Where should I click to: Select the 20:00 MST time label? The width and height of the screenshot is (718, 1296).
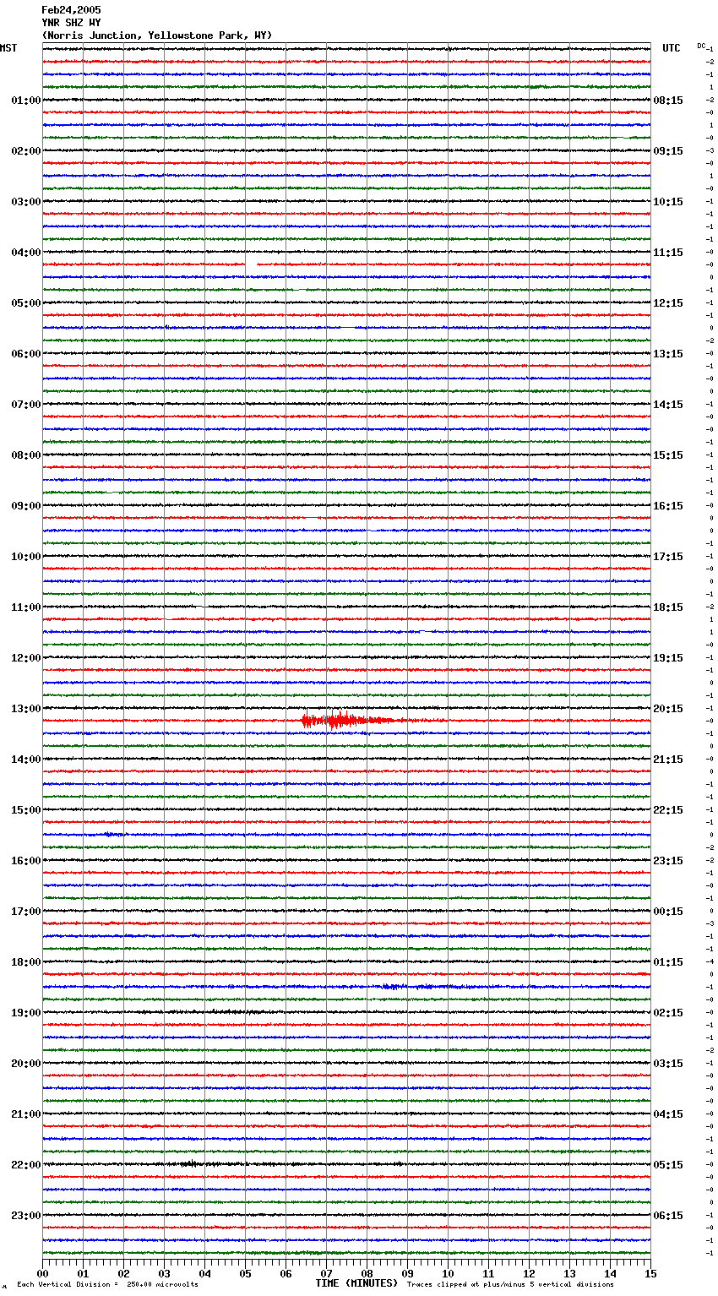pos(25,1064)
